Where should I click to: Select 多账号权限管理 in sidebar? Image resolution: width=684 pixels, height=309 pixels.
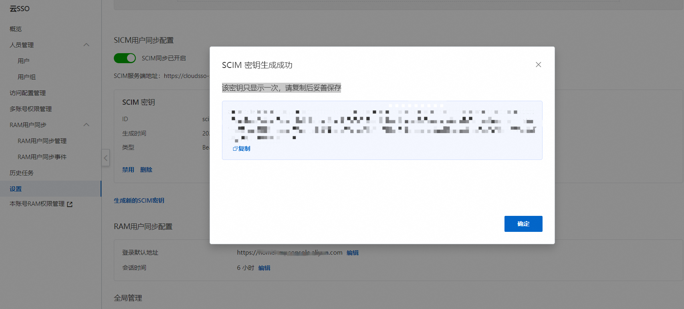(x=31, y=109)
